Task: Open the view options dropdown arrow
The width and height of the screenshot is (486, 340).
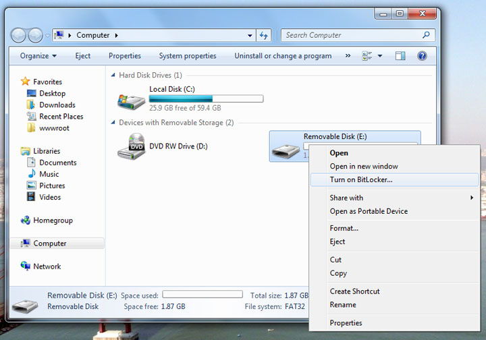Action: coord(380,56)
